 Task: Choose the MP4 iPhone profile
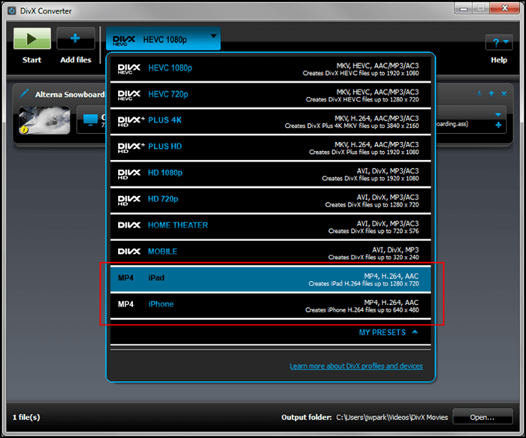pyautogui.click(x=271, y=306)
